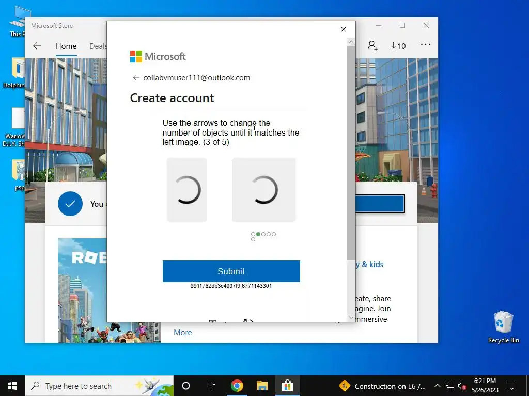
Task: Click the taskbar search box
Action: pyautogui.click(x=99, y=386)
